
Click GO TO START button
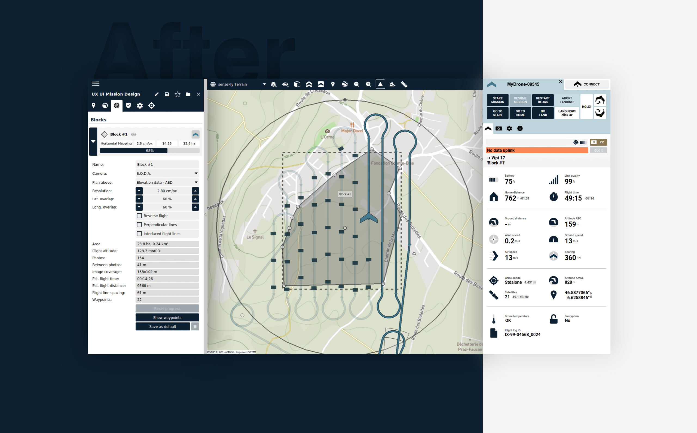tap(498, 113)
